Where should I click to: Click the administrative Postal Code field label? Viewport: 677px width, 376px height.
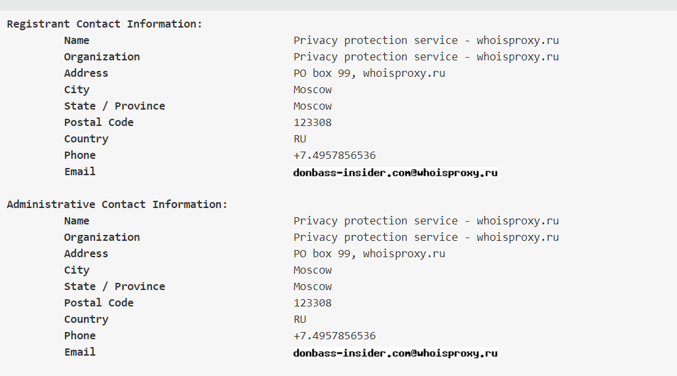pyautogui.click(x=98, y=303)
